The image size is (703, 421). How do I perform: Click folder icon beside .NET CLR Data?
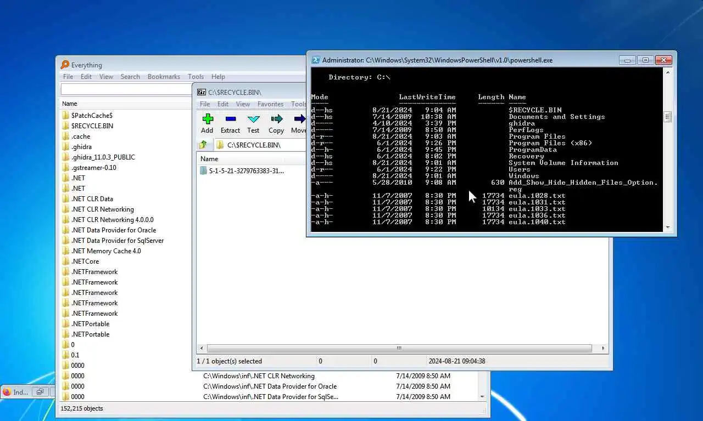click(x=65, y=198)
